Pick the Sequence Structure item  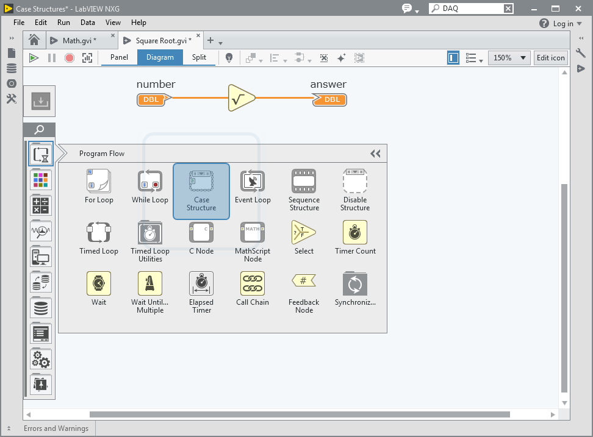pos(304,190)
